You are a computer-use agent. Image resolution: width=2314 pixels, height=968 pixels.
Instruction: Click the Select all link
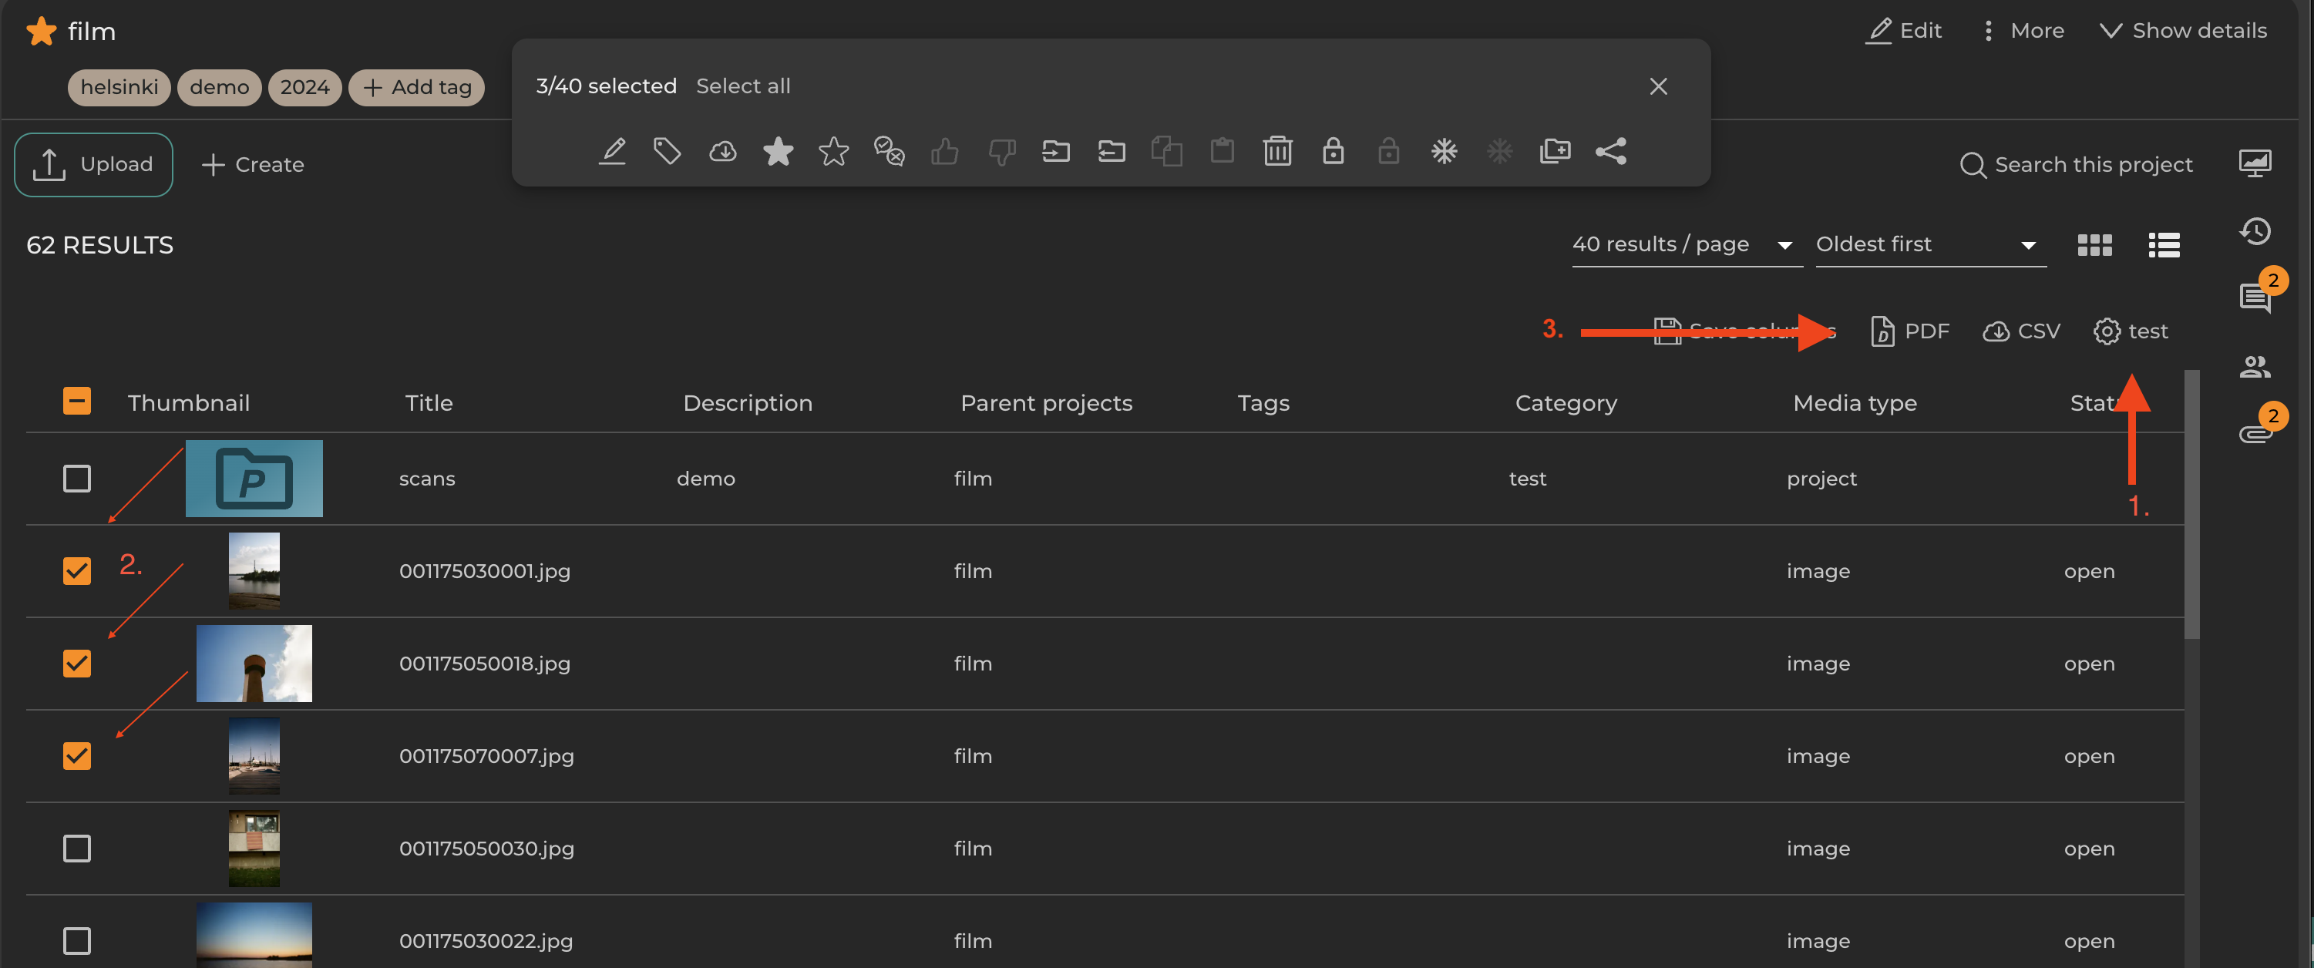743,86
